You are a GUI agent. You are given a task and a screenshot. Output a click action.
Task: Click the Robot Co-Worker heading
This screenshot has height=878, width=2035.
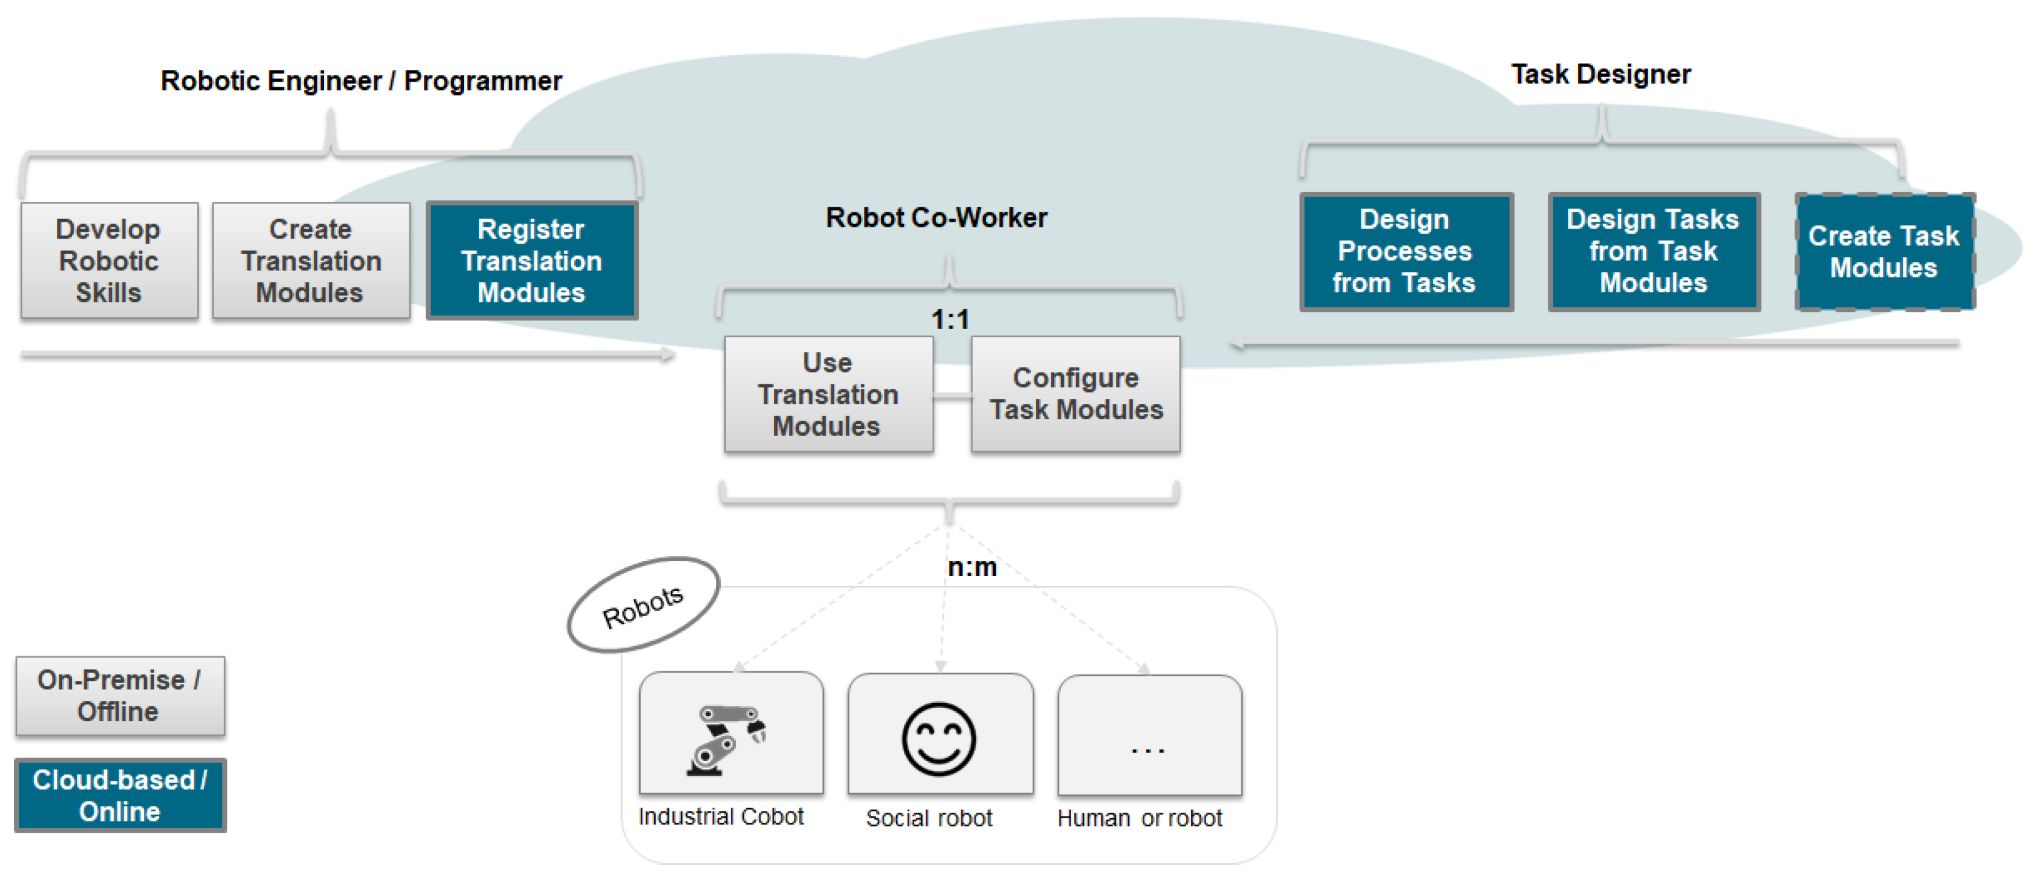click(x=936, y=217)
